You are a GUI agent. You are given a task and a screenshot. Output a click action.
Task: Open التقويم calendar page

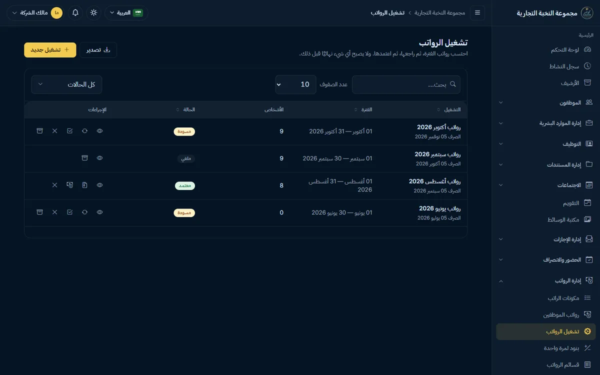pos(546,203)
